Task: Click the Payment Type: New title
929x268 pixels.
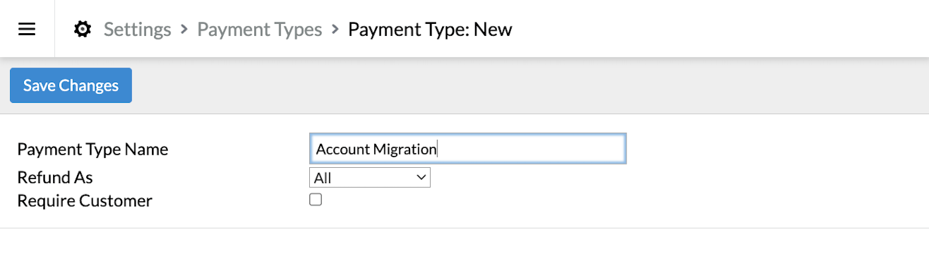Action: tap(430, 29)
